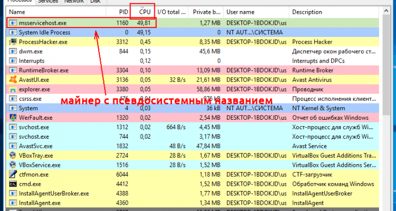Click the WerFault.exe icon
The width and height of the screenshot is (396, 211).
pyautogui.click(x=13, y=118)
